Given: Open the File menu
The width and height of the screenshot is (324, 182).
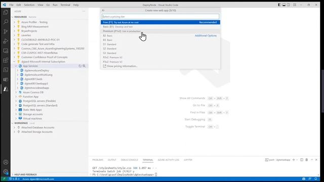Looking at the screenshot, I should coord(11,5).
